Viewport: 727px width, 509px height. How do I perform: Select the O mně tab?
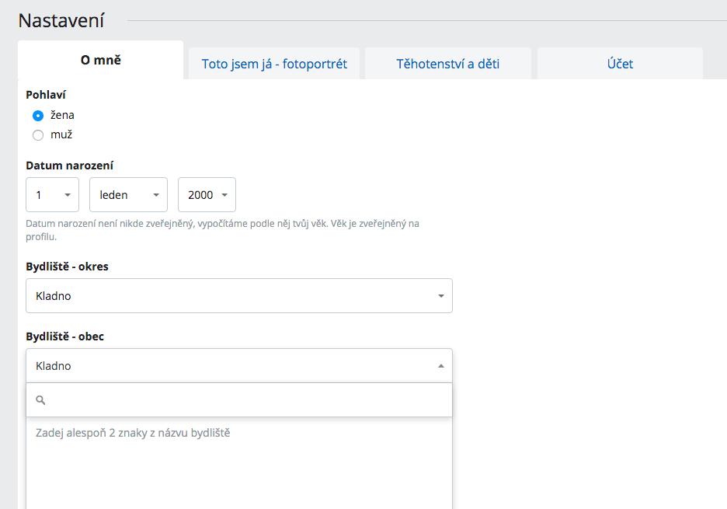pyautogui.click(x=100, y=60)
